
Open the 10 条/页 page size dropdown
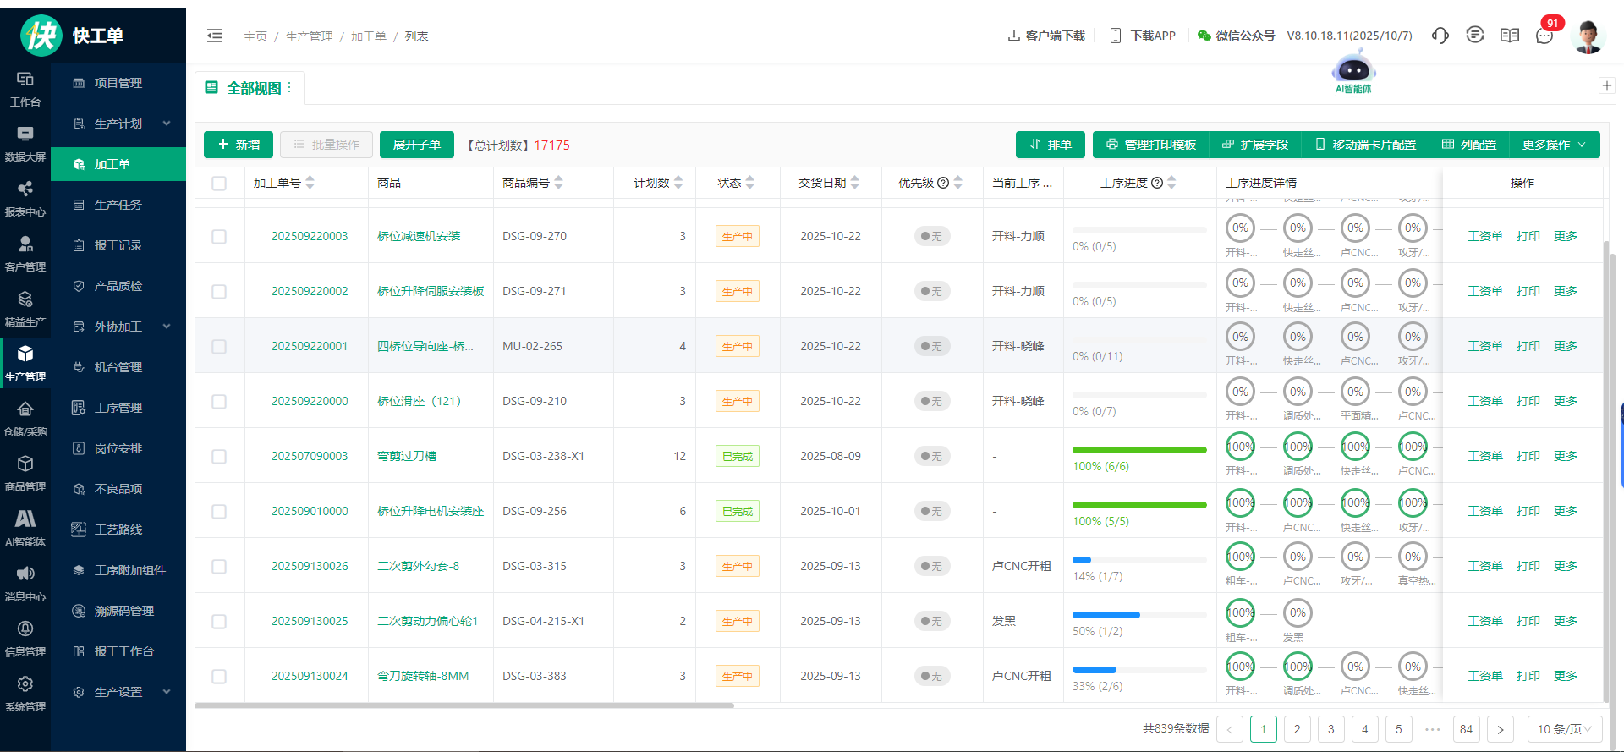pyautogui.click(x=1564, y=729)
